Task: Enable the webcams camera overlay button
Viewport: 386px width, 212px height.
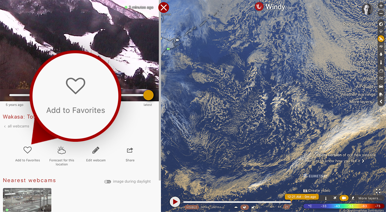Action: coord(344,198)
